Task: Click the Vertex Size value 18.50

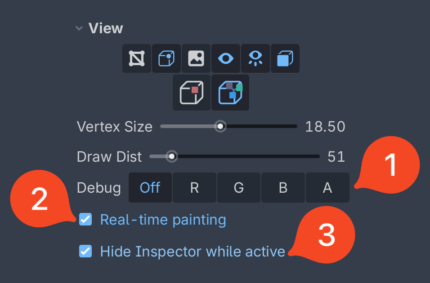Action: click(x=325, y=127)
